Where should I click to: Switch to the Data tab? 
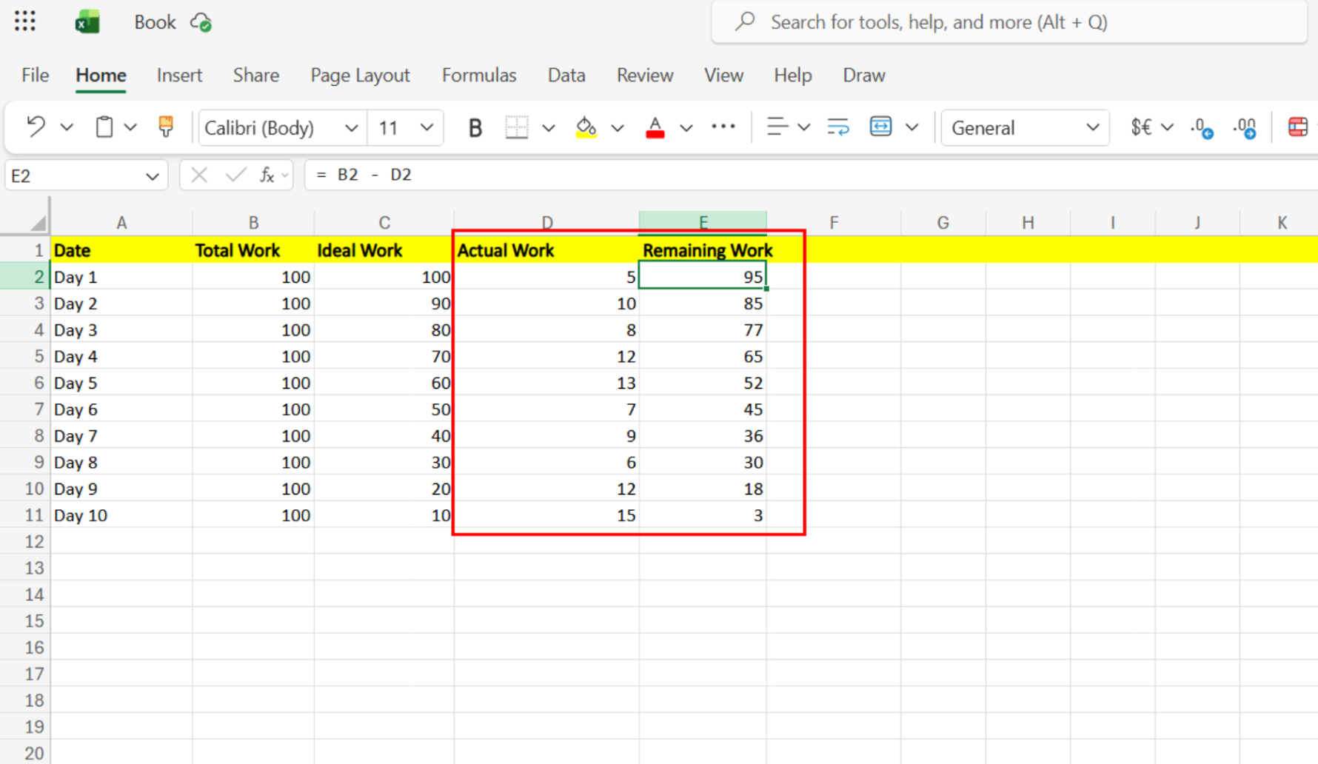pyautogui.click(x=566, y=75)
